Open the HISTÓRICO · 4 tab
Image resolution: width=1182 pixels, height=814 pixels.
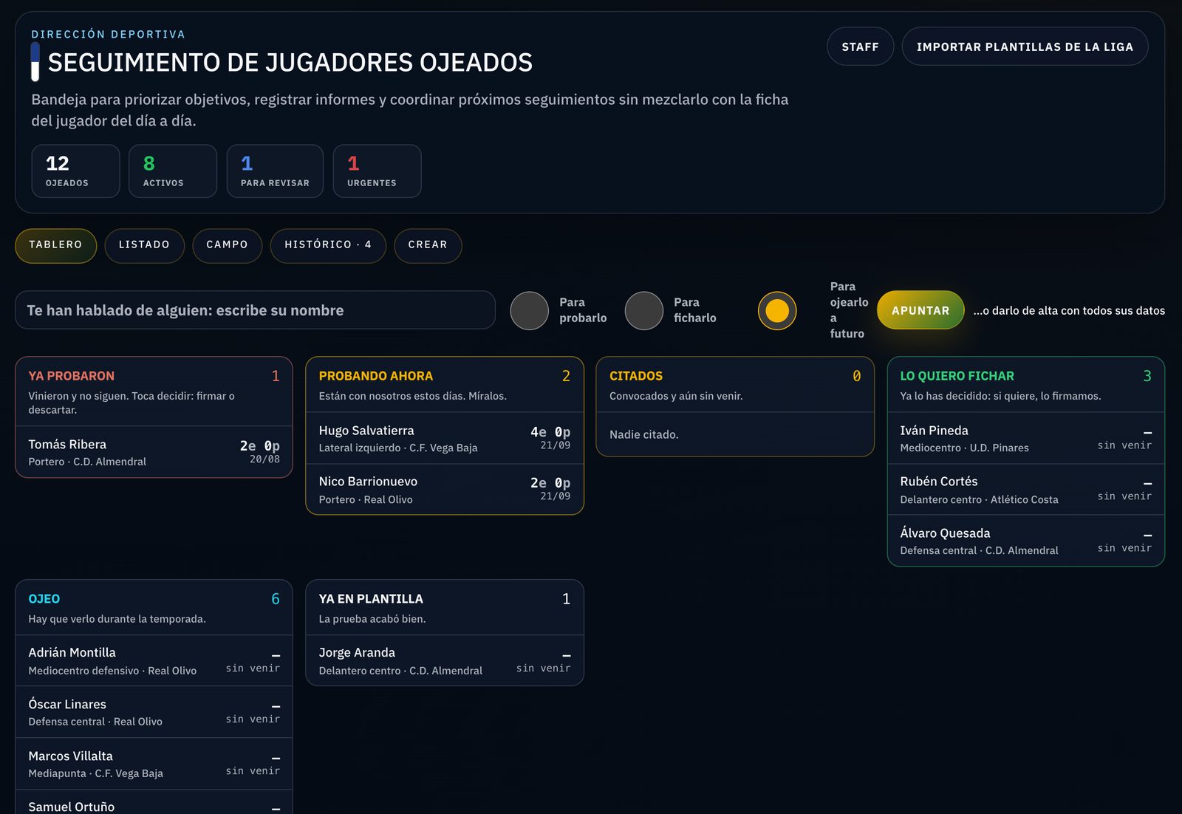(328, 245)
